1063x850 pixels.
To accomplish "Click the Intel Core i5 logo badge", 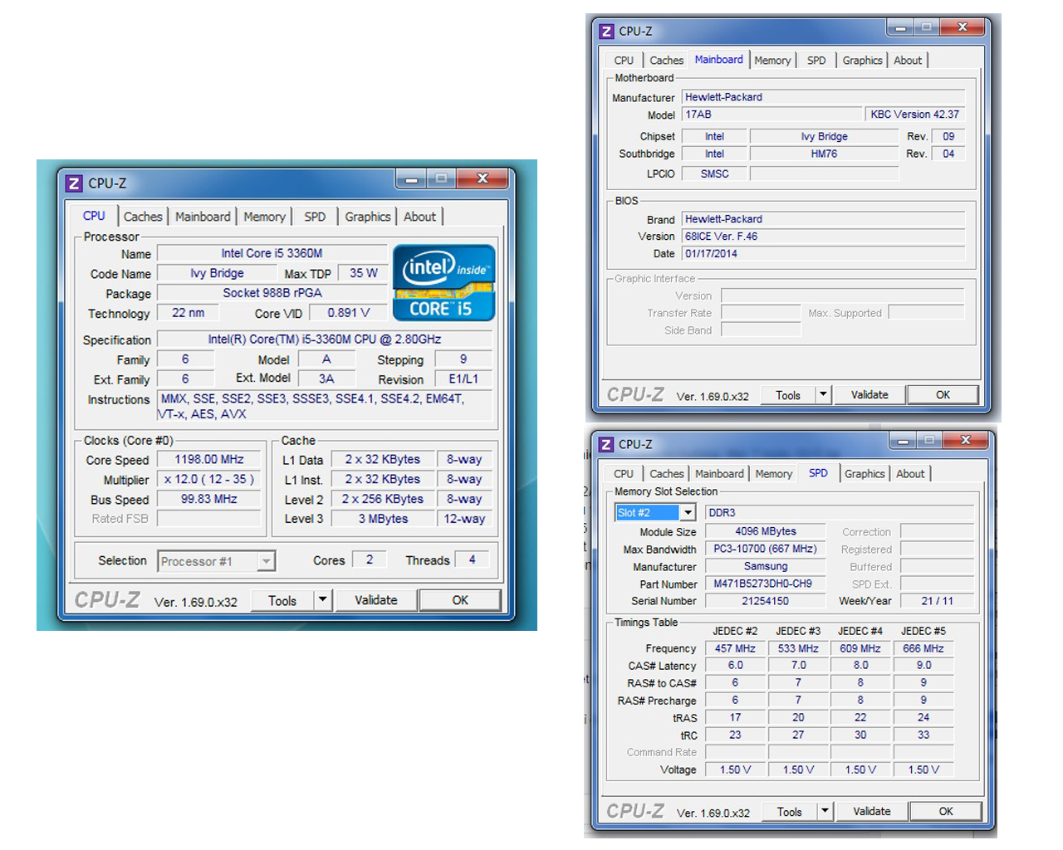I will [443, 282].
